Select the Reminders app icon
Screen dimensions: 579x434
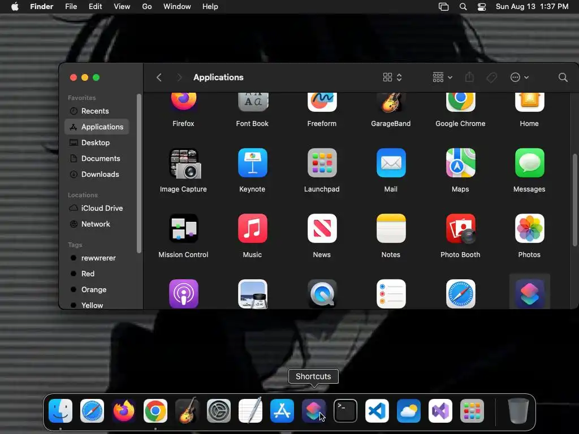tap(391, 294)
